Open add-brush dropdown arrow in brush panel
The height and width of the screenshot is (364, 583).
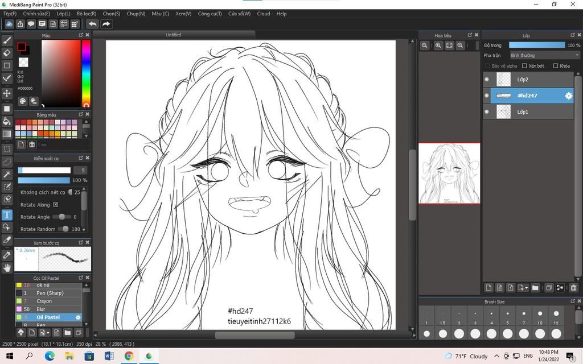(x=44, y=332)
